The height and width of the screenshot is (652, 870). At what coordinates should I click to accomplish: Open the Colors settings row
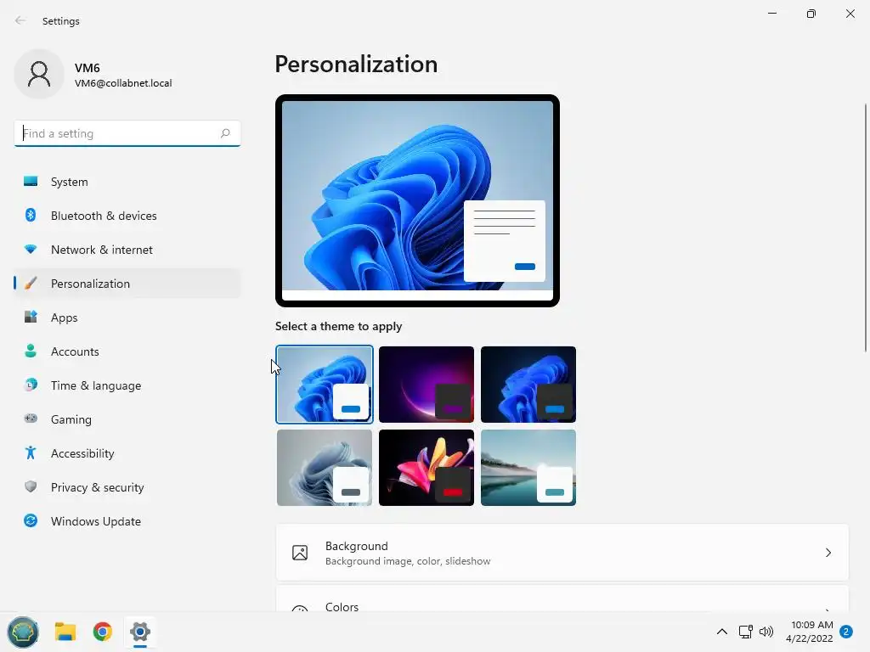click(562, 599)
